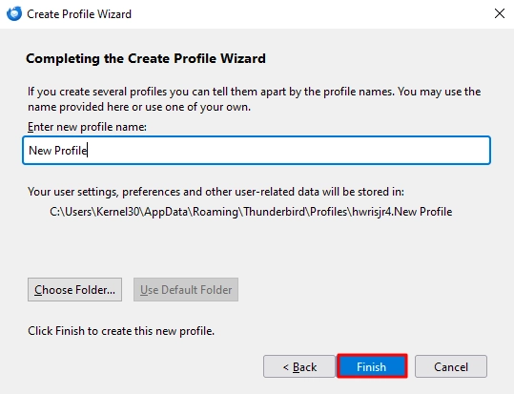Click Finish to create the profile
The image size is (514, 394).
[372, 366]
